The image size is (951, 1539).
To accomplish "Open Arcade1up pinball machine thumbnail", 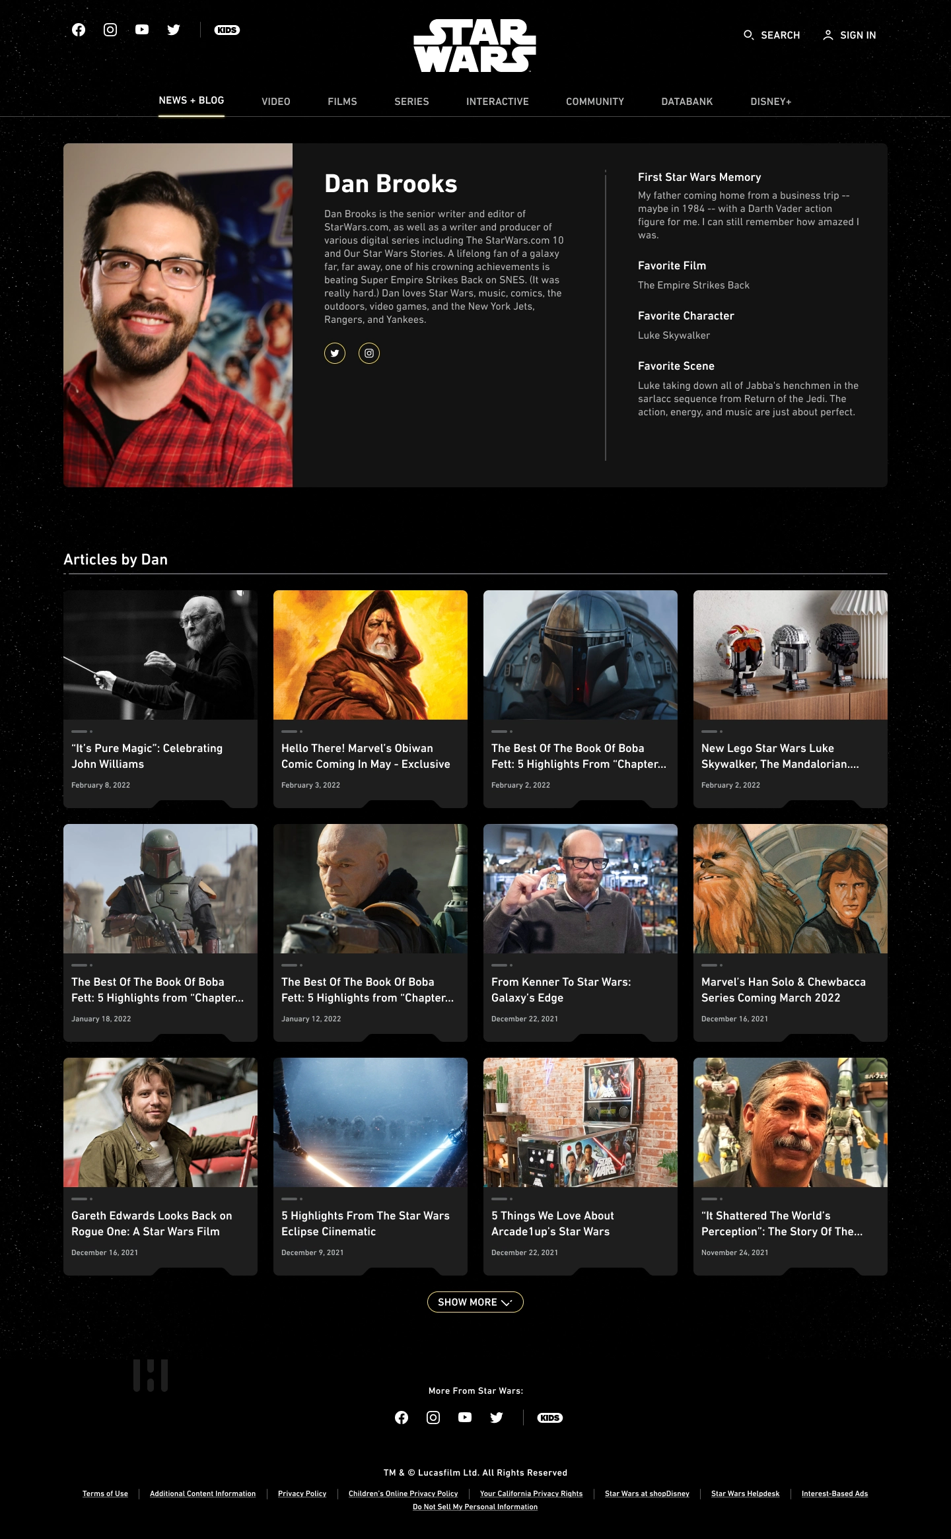I will (581, 1122).
